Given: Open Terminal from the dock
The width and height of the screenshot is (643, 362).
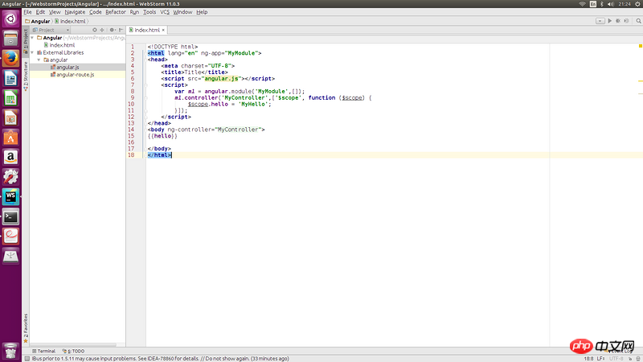Looking at the screenshot, I should pyautogui.click(x=10, y=216).
